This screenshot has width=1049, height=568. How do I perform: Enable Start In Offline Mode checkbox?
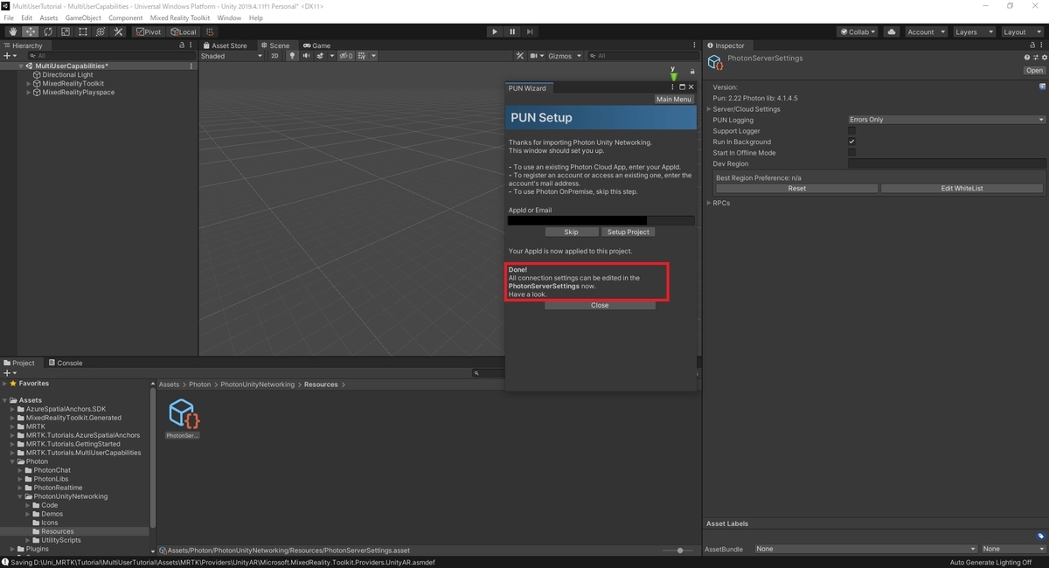[x=851, y=153]
